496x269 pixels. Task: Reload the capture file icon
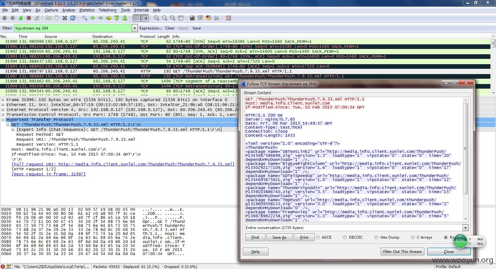pyautogui.click(x=73, y=18)
